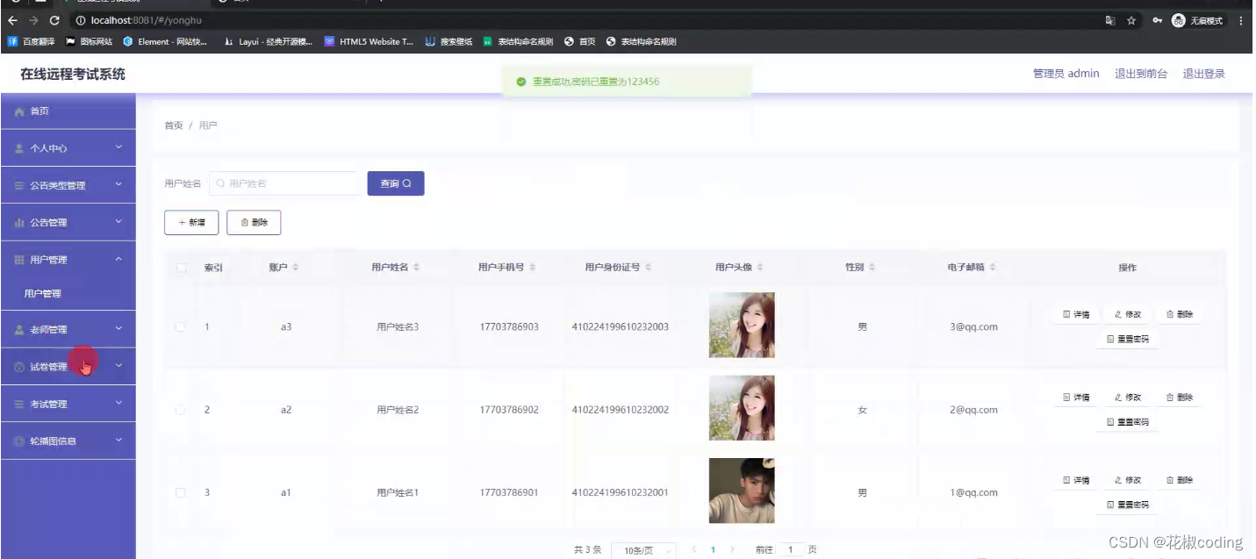Expand the 试卷管理 sidebar menu
The height and width of the screenshot is (559, 1256).
pos(68,367)
